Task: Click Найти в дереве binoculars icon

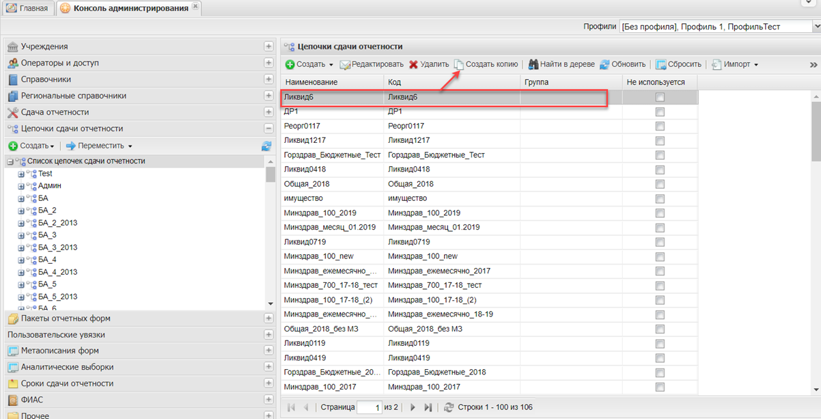Action: (x=533, y=64)
